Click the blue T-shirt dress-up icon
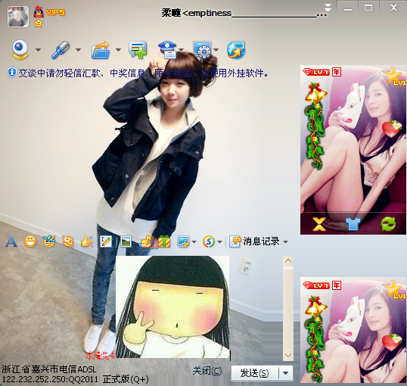 click(353, 223)
